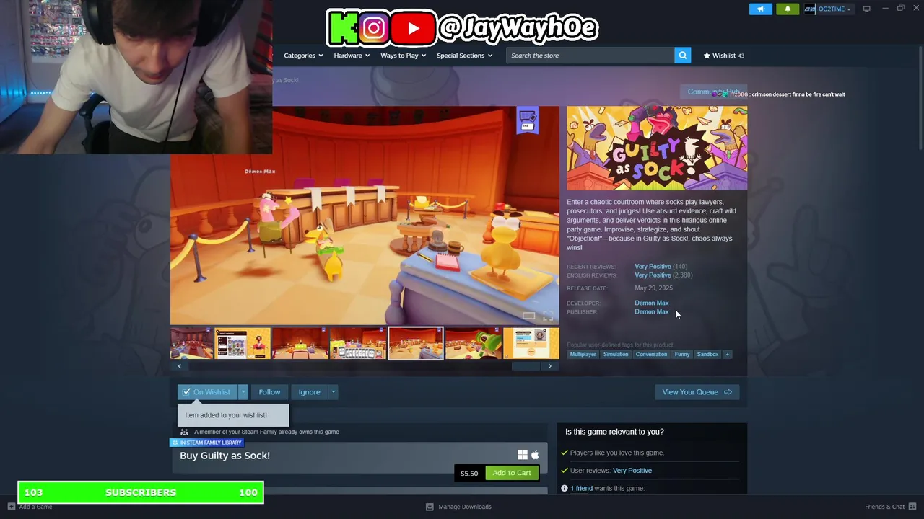Screen dimensions: 924x519
Task: Click the Manage Downloads icon
Action: (x=430, y=507)
